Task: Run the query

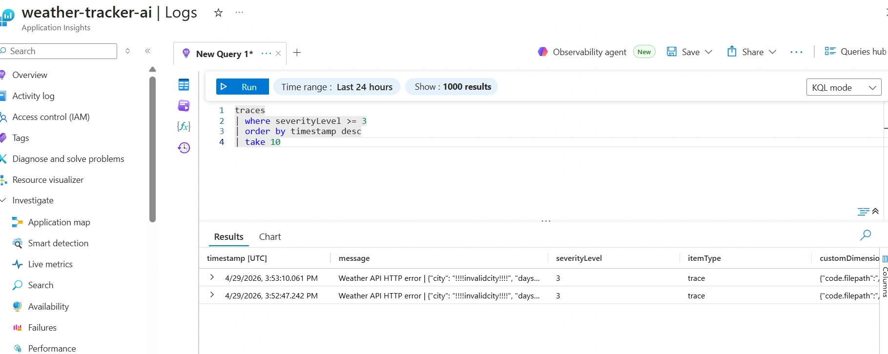Action: point(243,87)
